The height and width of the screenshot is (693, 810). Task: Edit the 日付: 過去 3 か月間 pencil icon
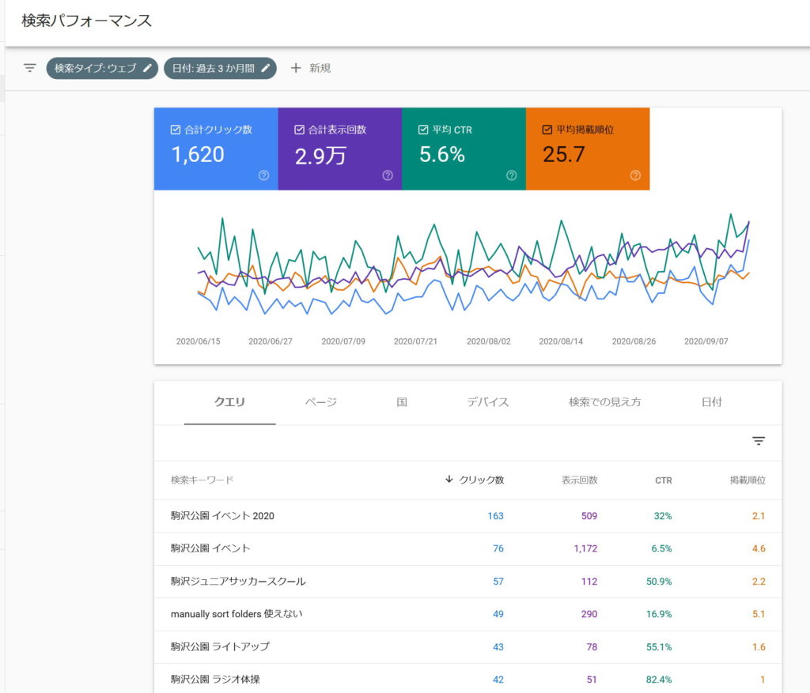click(x=266, y=68)
